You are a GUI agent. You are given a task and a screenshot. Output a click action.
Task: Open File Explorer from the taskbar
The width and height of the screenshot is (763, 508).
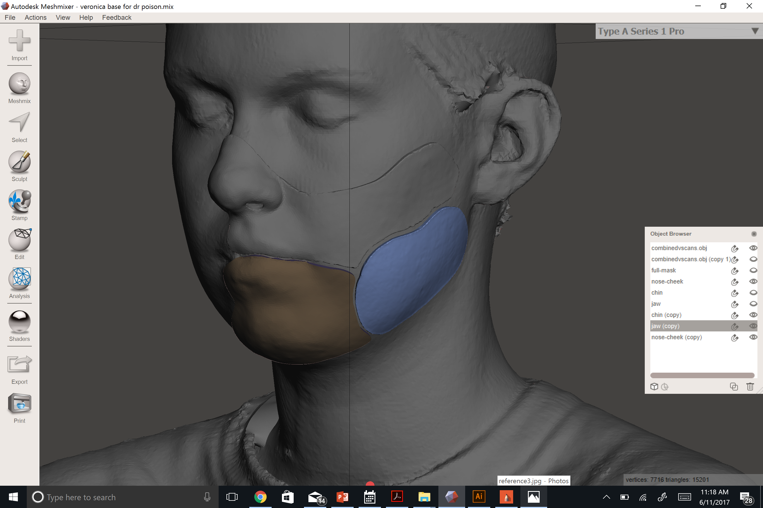[424, 497]
